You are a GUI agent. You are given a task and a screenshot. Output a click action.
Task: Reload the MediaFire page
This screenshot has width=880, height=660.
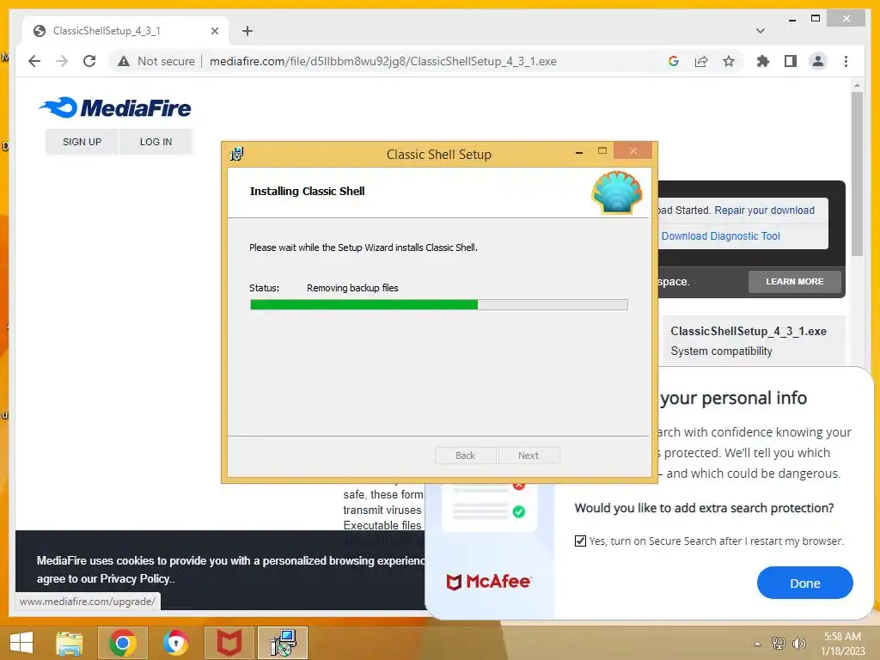tap(89, 61)
